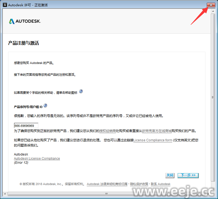Open the help icon beside the field help hint
Image resolution: width=218 pixels, height=199 pixels.
(x=81, y=92)
